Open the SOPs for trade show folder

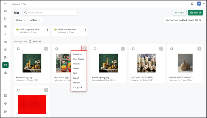pyautogui.click(x=70, y=31)
